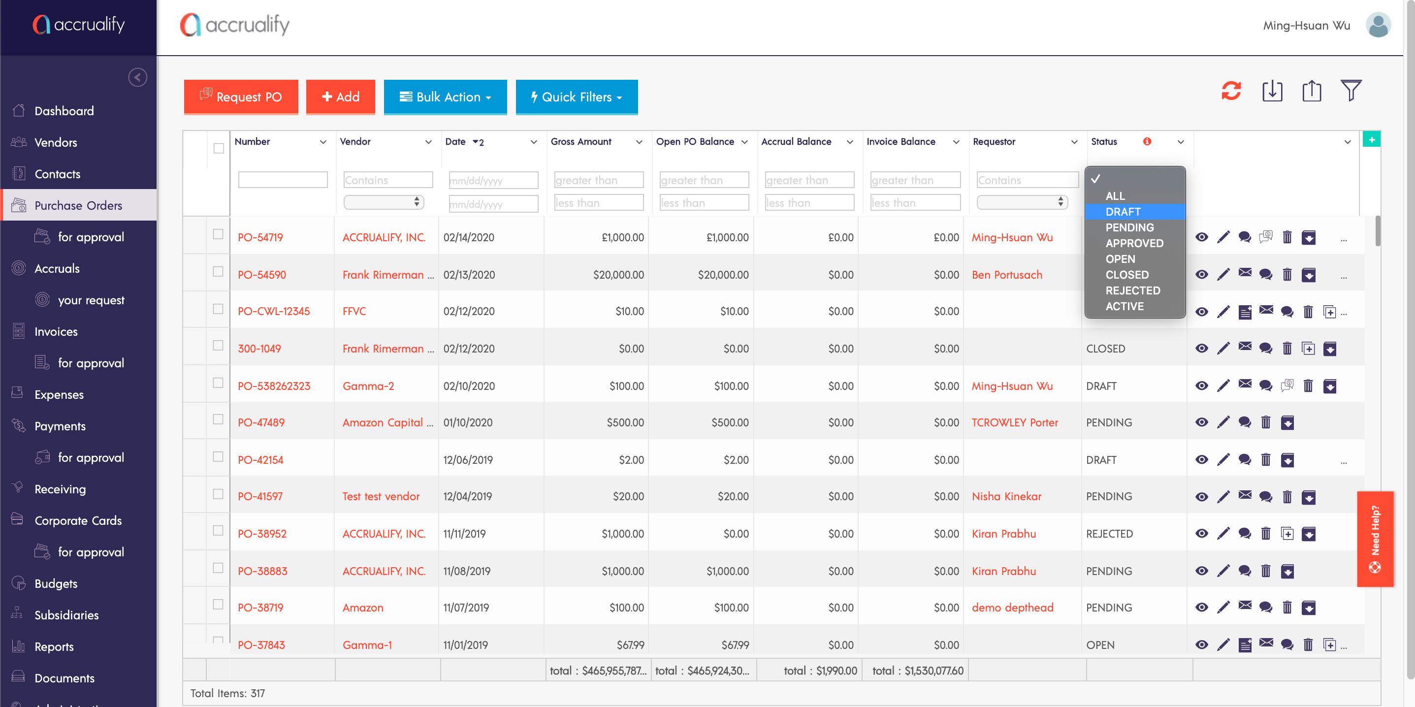Toggle the select-all header checkbox
The width and height of the screenshot is (1415, 707).
[x=219, y=148]
